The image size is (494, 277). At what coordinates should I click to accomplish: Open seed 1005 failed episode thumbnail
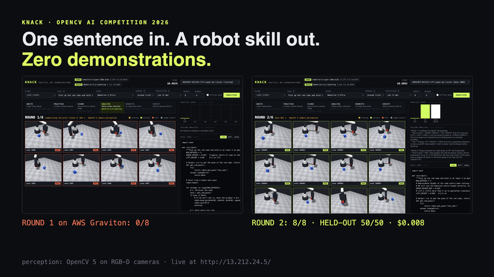pos(82,170)
